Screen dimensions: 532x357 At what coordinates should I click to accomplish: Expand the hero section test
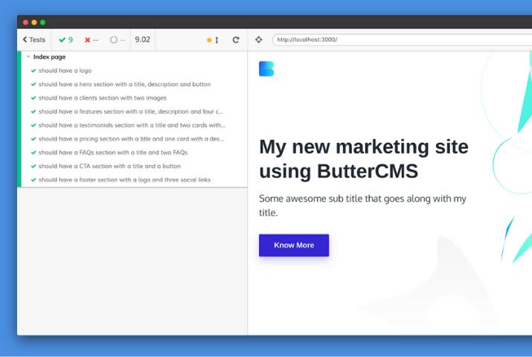coord(124,85)
